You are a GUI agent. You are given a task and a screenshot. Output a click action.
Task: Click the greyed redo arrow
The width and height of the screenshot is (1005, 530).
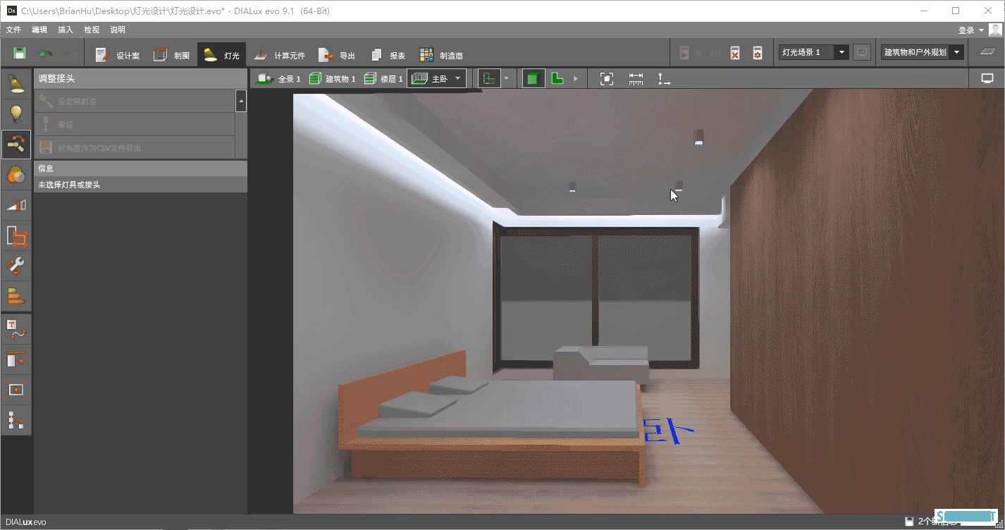click(70, 54)
